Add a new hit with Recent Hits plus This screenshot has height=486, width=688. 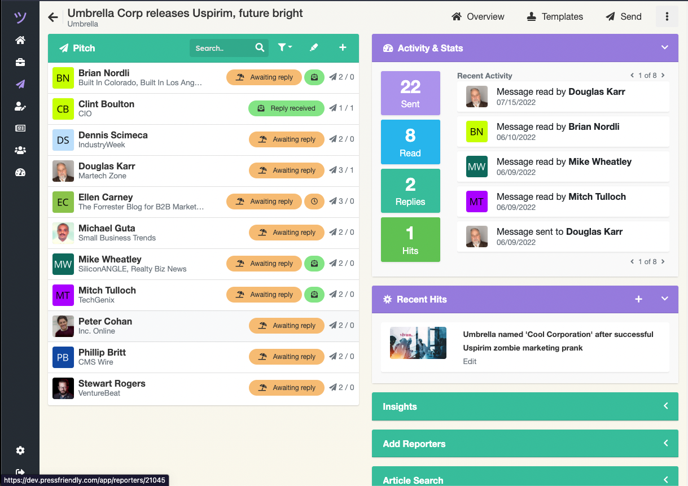(638, 299)
